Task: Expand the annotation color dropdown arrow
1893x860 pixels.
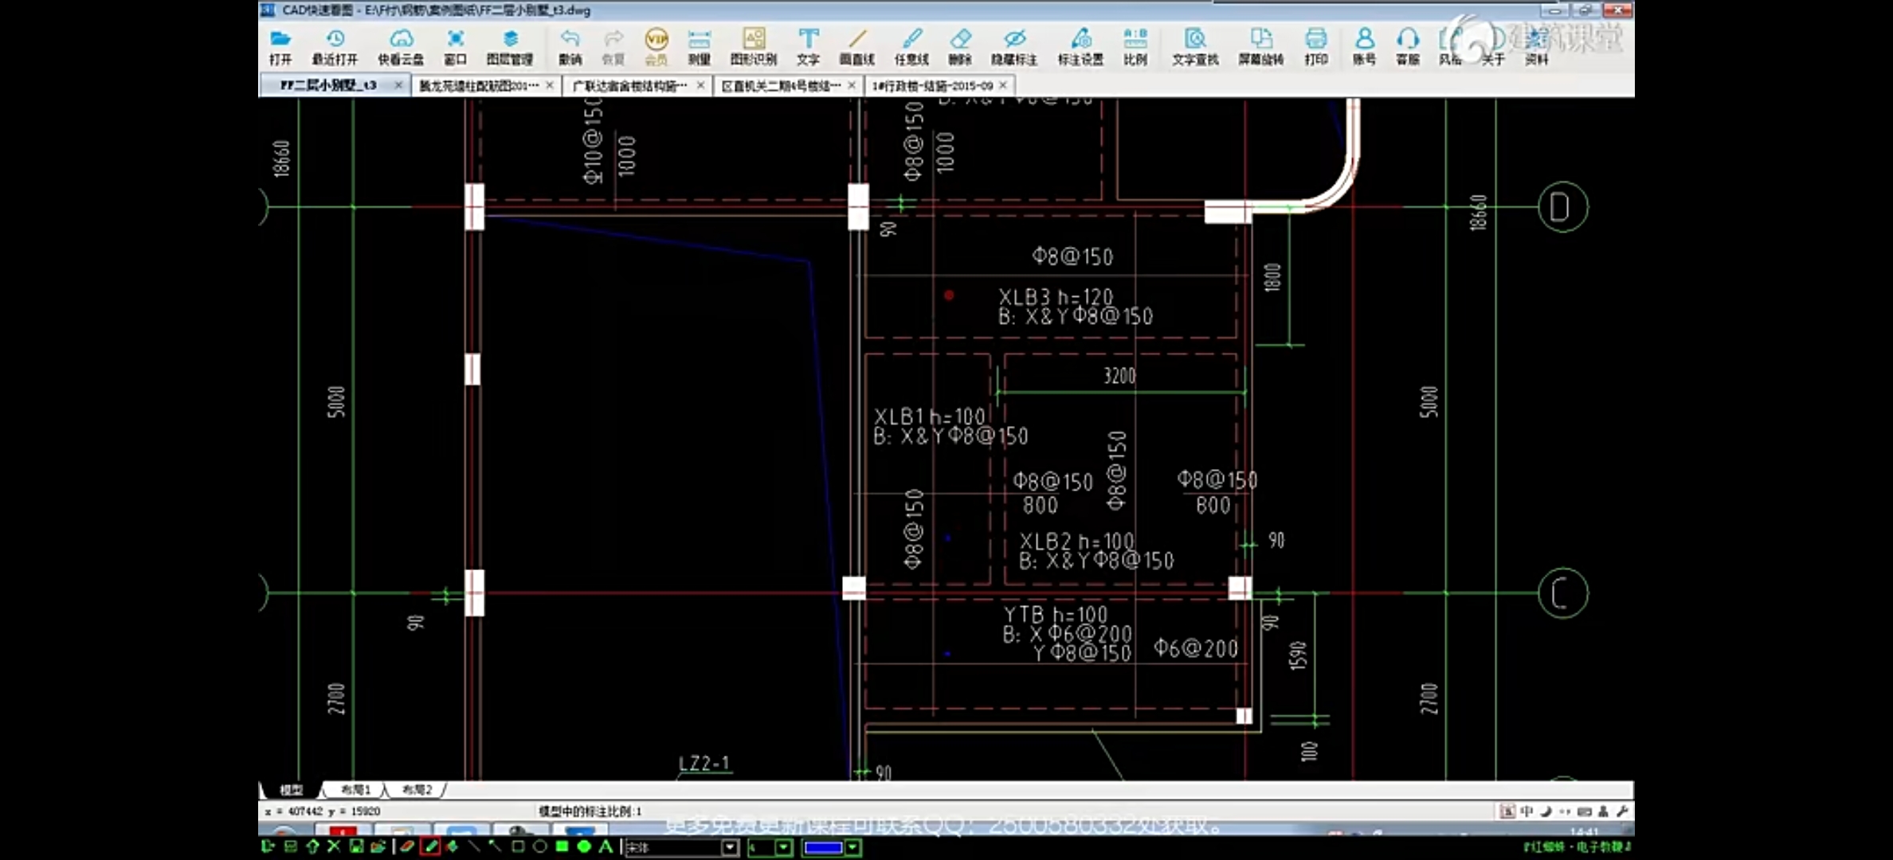Action: coord(853,847)
